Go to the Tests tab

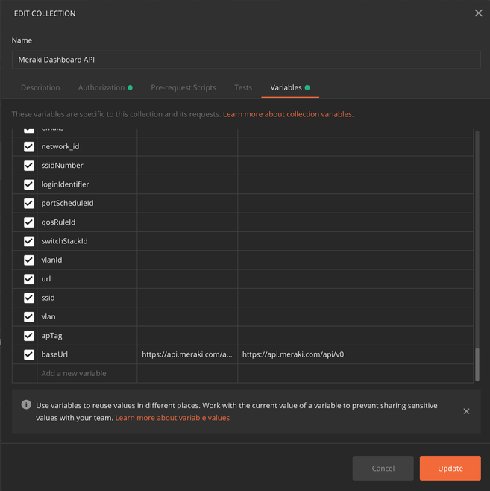coord(243,87)
